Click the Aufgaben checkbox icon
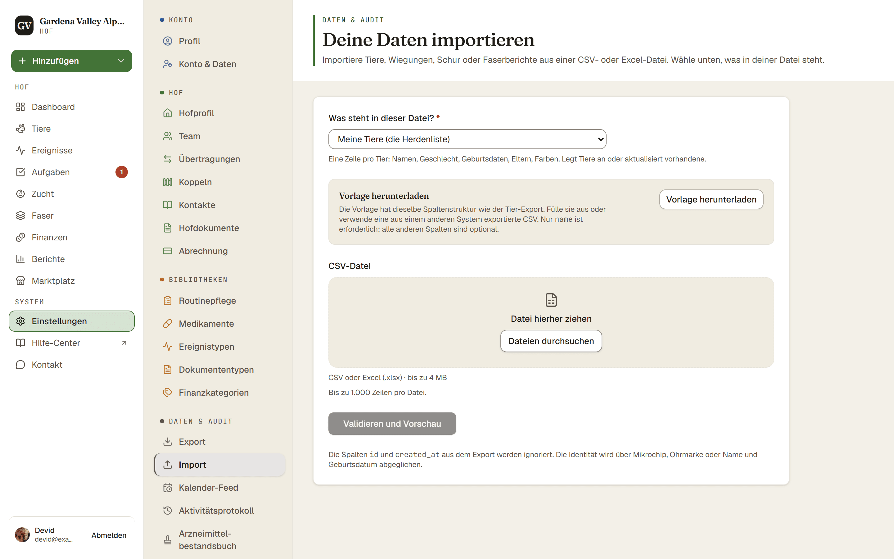 [20, 172]
